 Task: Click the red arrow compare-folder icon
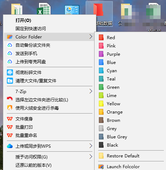[10, 99]
